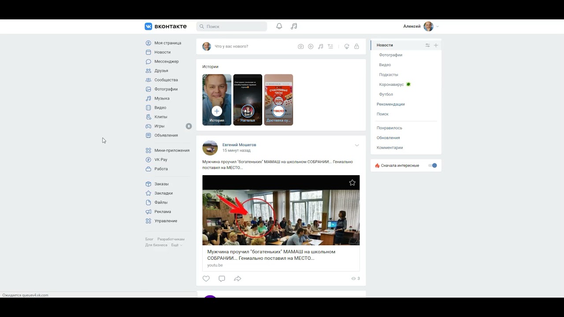The image size is (564, 317).
Task: Attach music to the new post
Action: point(320,46)
